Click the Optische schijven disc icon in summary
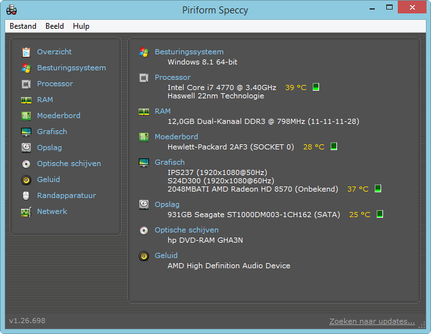The width and height of the screenshot is (431, 334). (x=144, y=231)
